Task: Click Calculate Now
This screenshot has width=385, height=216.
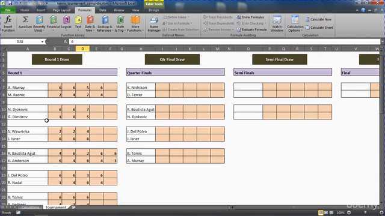Action: [318, 19]
